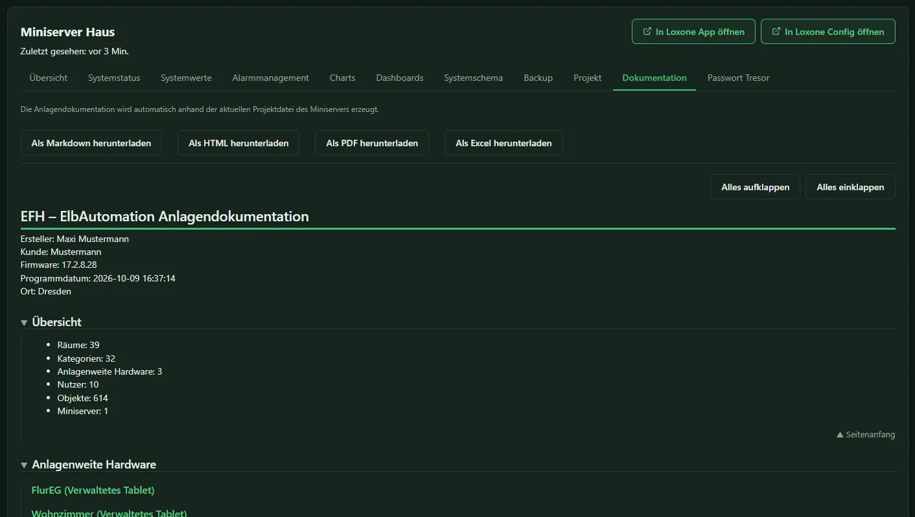Select the Dashboards tab
Screen dimensions: 915x517
click(x=400, y=78)
